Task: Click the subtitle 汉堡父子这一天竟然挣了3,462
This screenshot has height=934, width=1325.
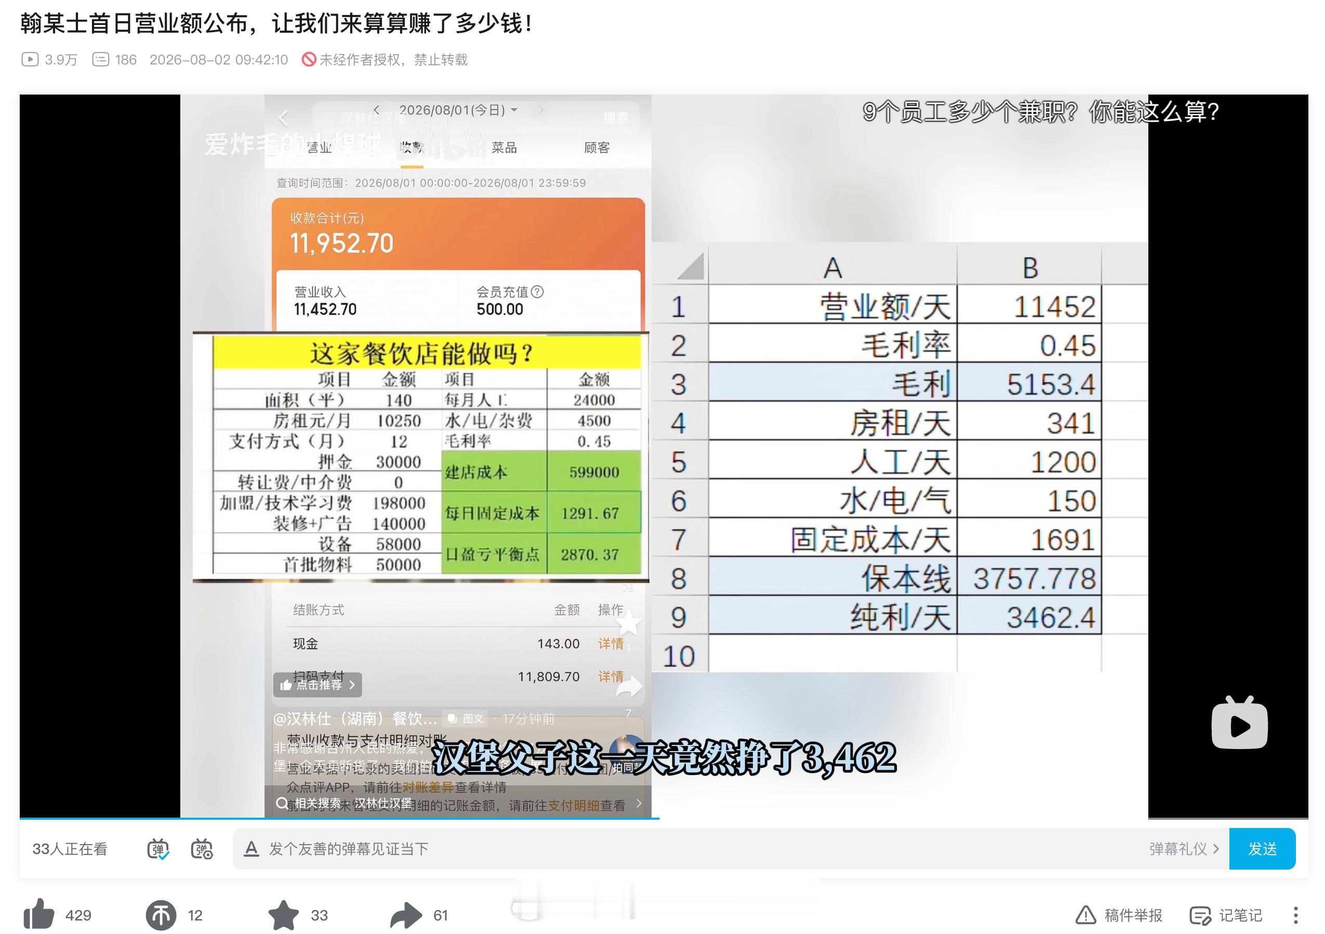Action: [664, 758]
